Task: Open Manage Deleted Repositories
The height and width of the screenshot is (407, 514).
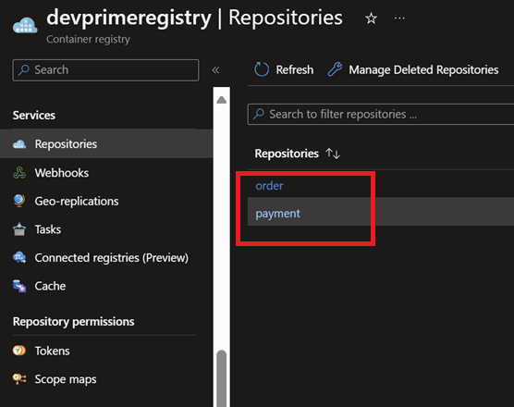Action: click(412, 69)
